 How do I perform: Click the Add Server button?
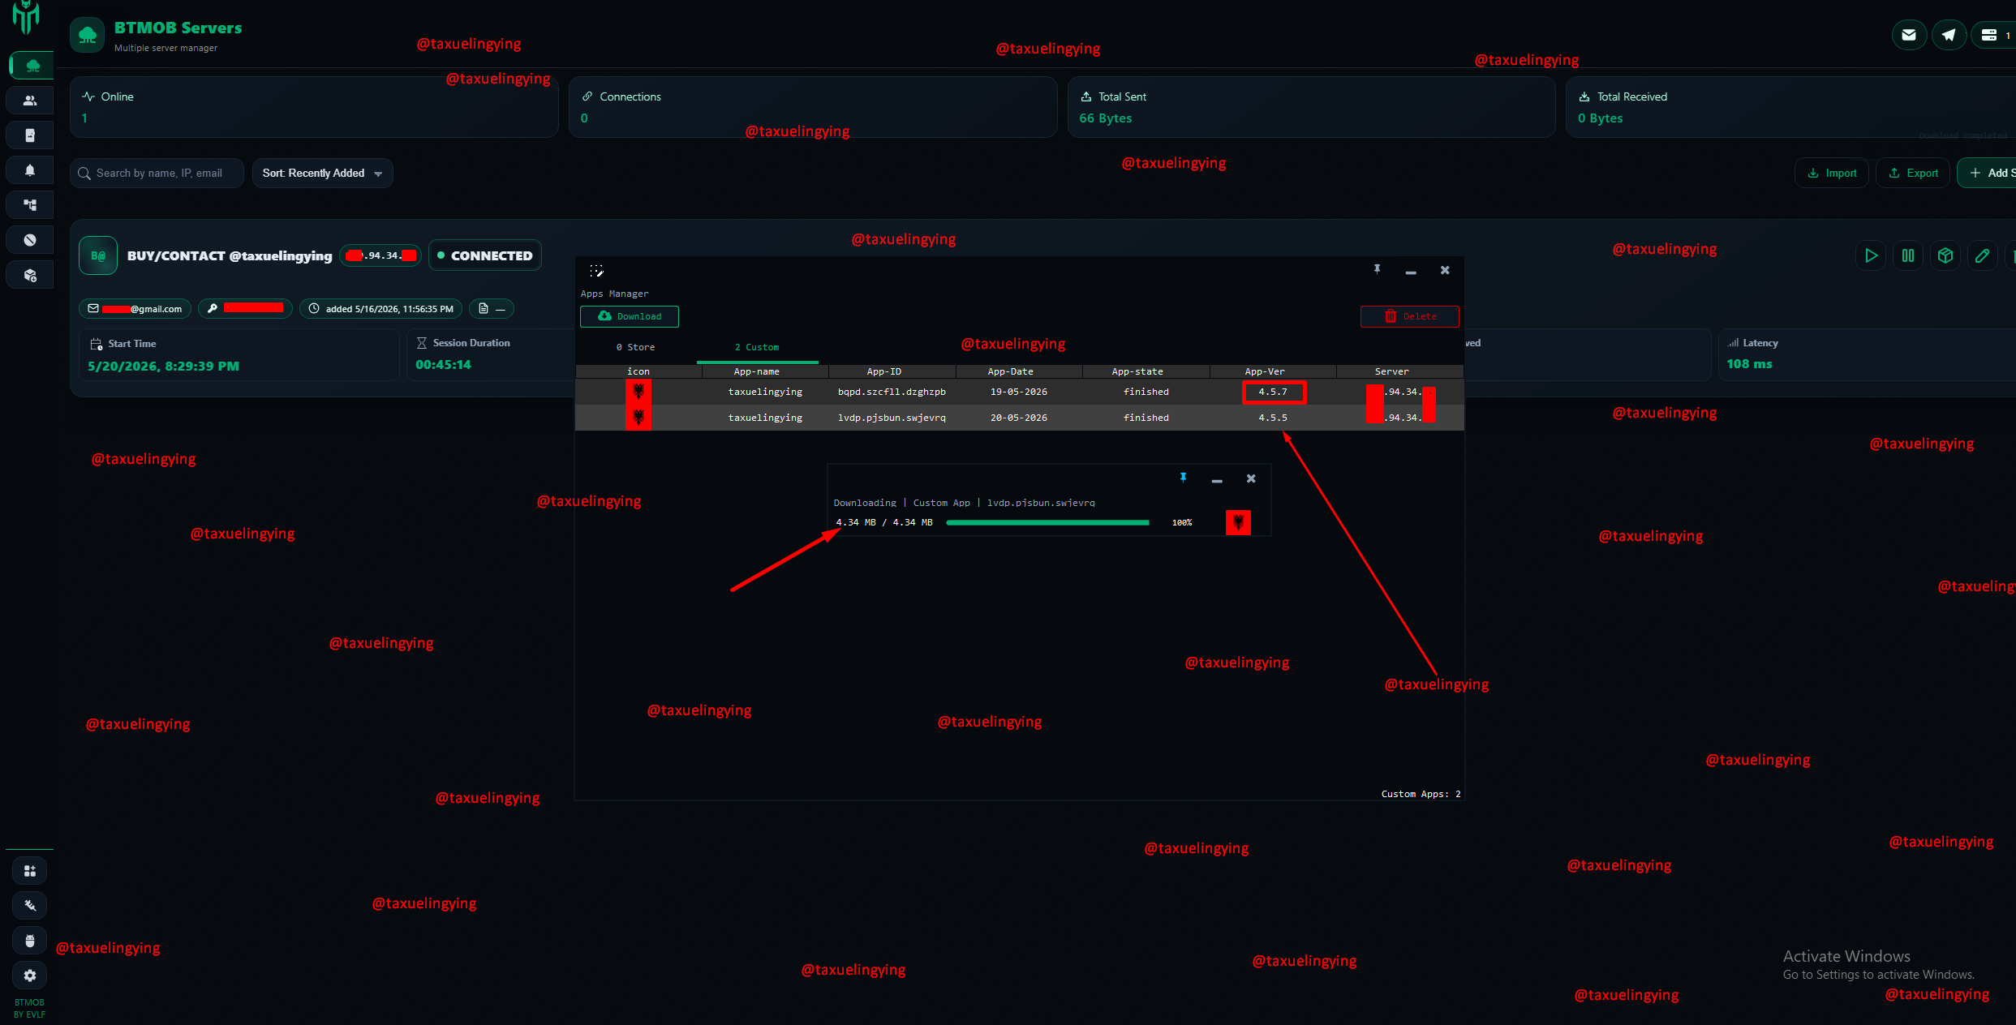point(1988,173)
